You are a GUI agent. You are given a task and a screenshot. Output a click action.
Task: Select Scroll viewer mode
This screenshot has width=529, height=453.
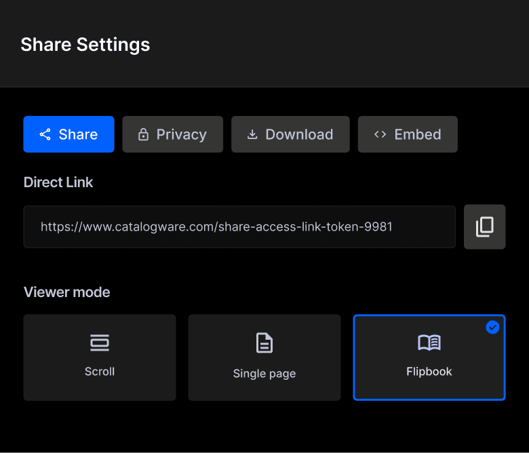click(100, 358)
